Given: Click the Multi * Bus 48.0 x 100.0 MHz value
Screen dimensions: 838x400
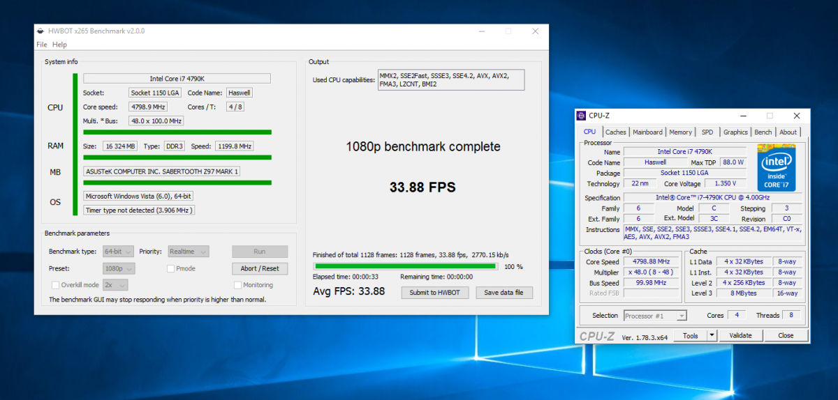Looking at the screenshot, I should pos(156,121).
